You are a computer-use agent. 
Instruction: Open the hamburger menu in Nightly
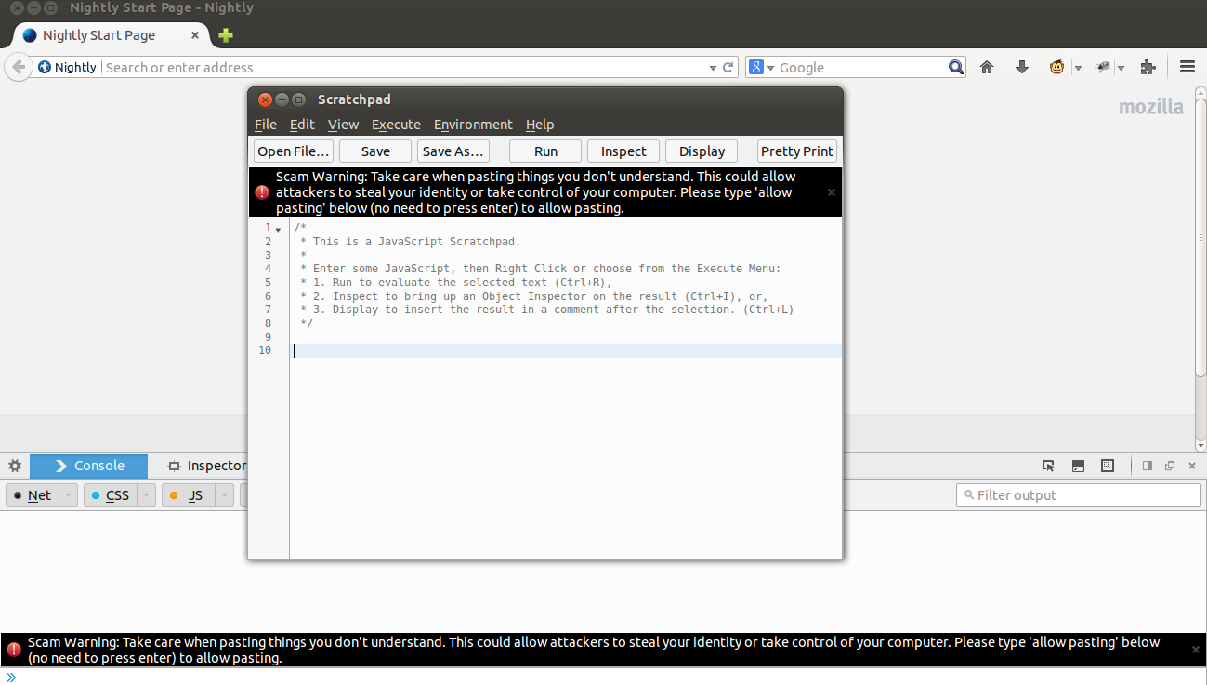tap(1187, 67)
